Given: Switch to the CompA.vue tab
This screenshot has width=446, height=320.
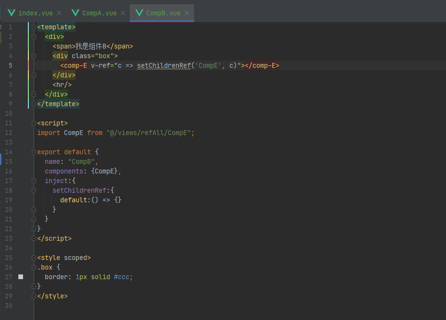Looking at the screenshot, I should tap(99, 13).
